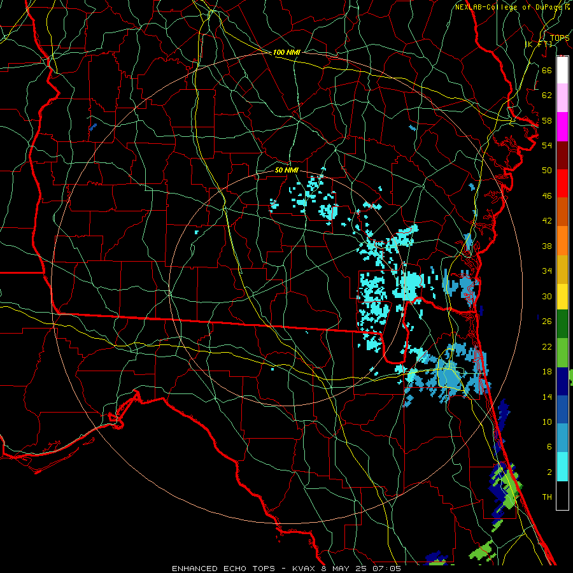The height and width of the screenshot is (573, 573).
Task: Click the TOPS legend heading
Action: pyautogui.click(x=560, y=38)
